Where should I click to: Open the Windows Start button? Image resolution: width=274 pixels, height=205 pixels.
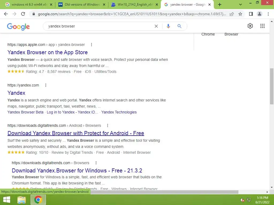click(7, 200)
